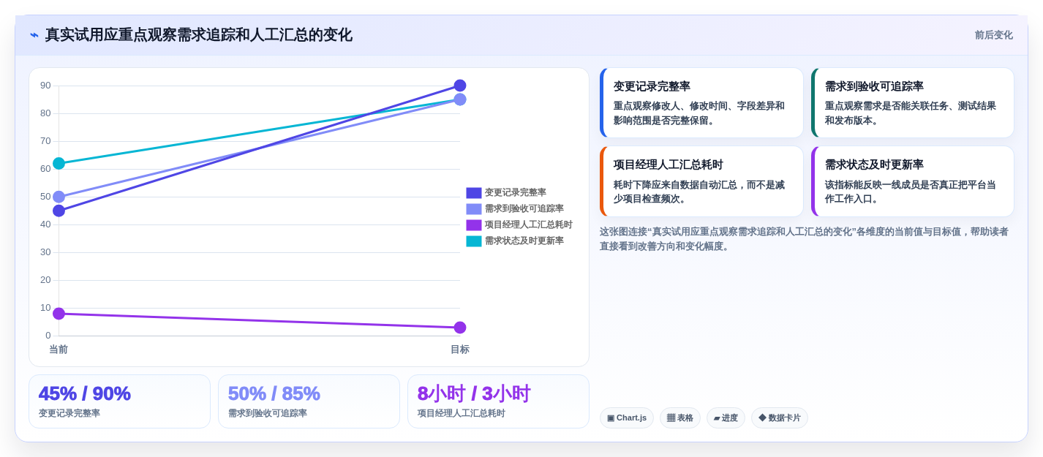This screenshot has width=1043, height=457.
Task: Select the 需求状态及时更新率 current point at 62
Action: [59, 163]
